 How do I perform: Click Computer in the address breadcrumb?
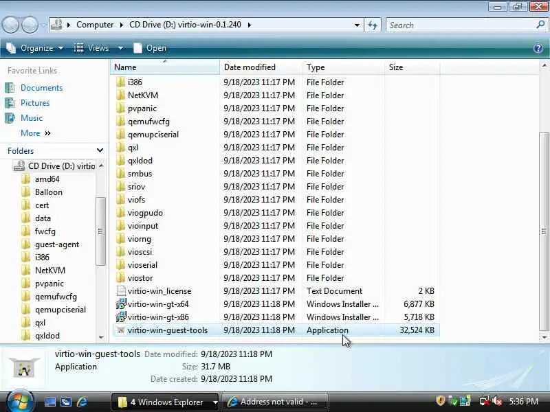95,25
